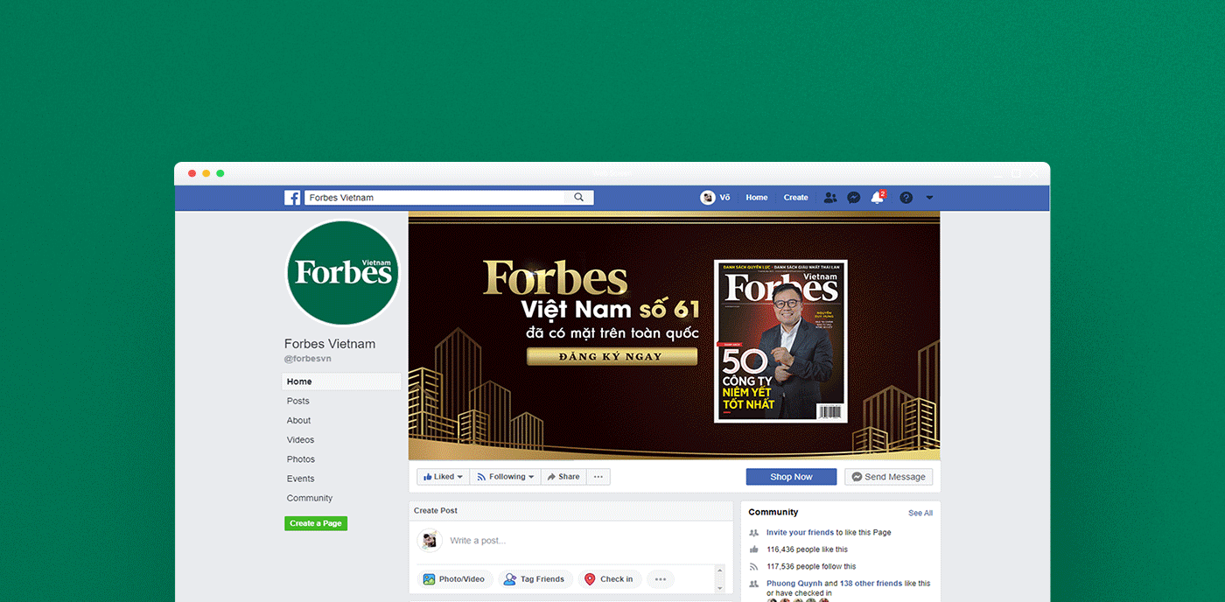The height and width of the screenshot is (602, 1225).
Task: Open the Following dropdown button
Action: [x=505, y=477]
